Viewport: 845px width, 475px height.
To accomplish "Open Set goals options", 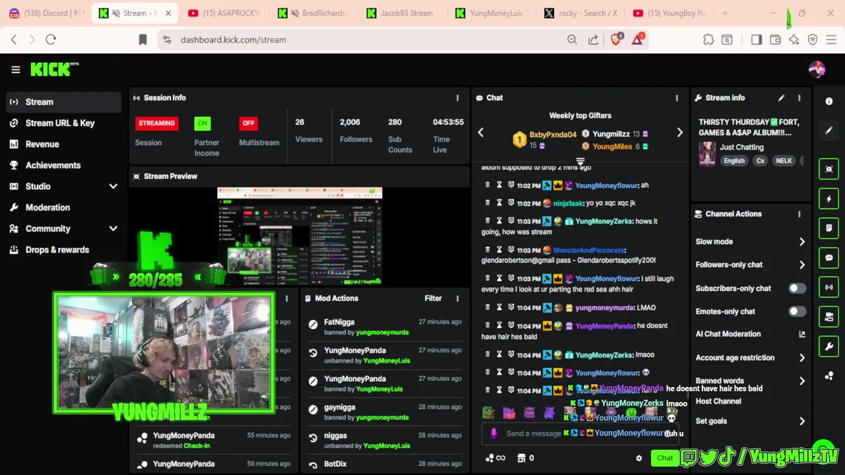I will 750,421.
